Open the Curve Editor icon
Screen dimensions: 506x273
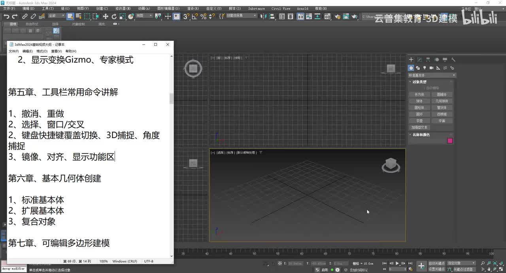click(x=309, y=16)
